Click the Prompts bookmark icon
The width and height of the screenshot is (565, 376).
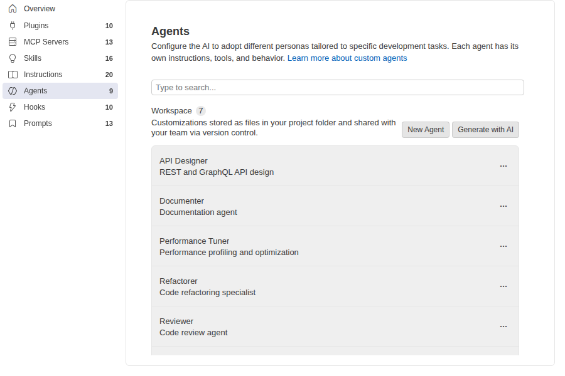pyautogui.click(x=13, y=123)
